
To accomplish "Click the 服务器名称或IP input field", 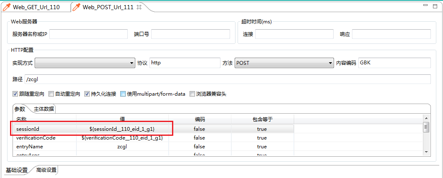I will 89,34.
